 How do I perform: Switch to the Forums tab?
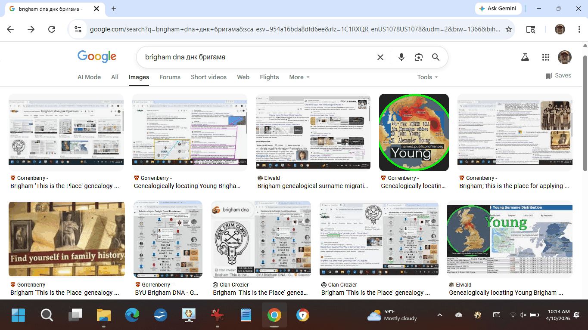170,77
